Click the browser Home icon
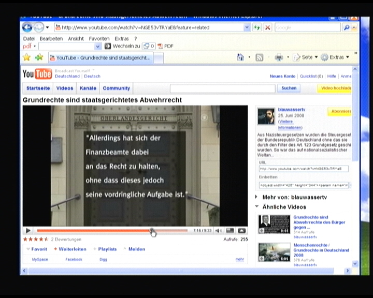 [x=240, y=57]
